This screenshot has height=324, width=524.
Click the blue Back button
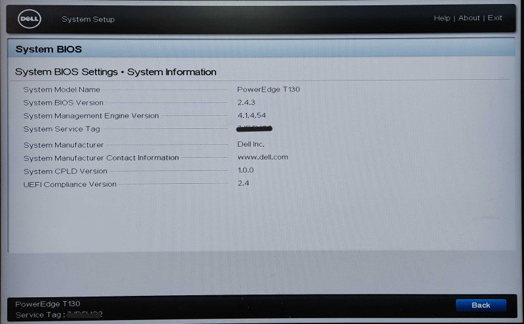click(x=481, y=305)
